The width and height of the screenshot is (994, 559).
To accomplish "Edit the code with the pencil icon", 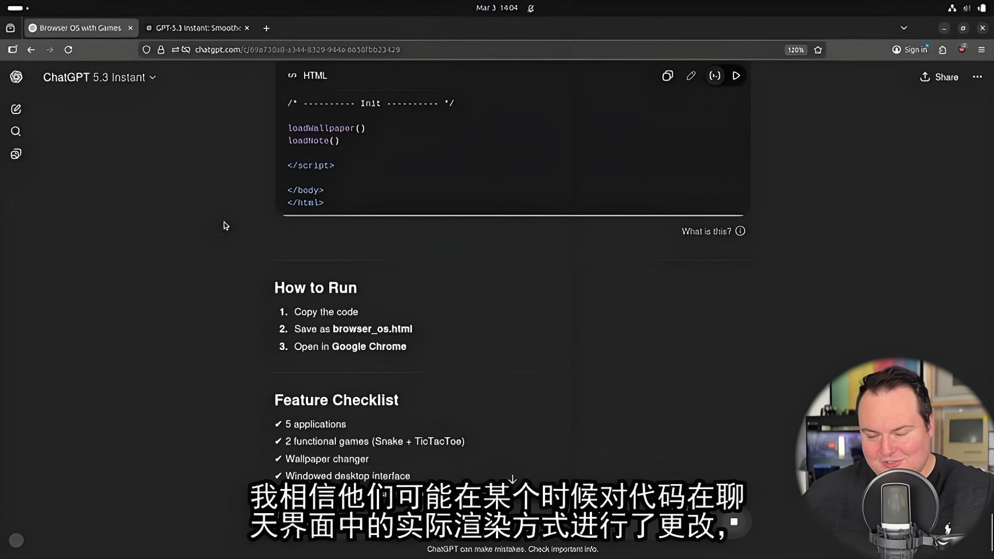I will click(x=690, y=76).
